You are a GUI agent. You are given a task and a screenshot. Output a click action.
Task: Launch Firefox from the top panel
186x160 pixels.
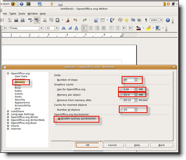[x=13, y=4]
